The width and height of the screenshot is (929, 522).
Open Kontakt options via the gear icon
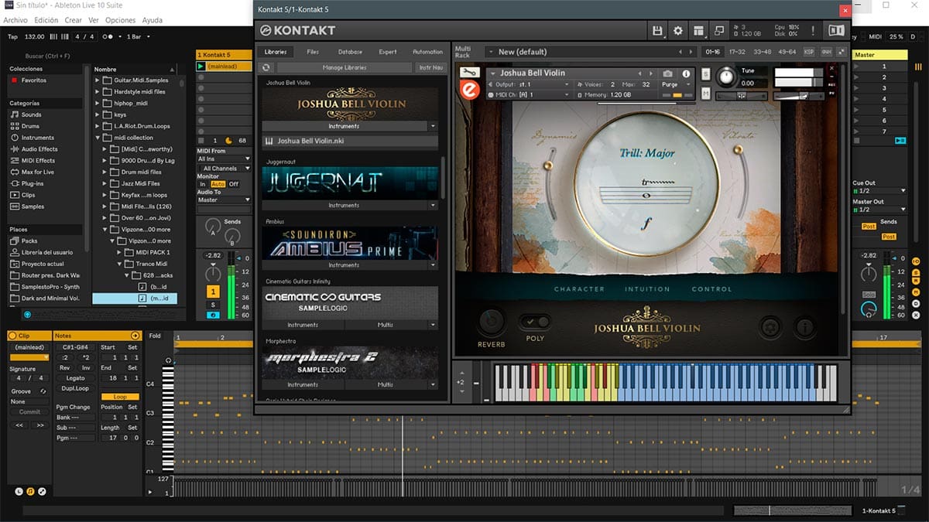coord(678,30)
